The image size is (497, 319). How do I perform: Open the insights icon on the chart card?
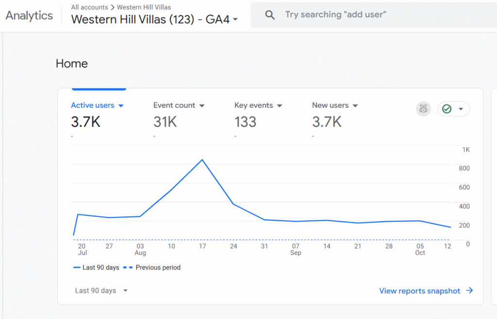pyautogui.click(x=423, y=109)
